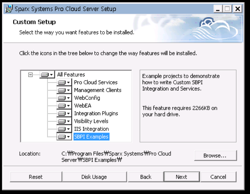This screenshot has height=194, width=250.
Task: Click the Browse... button
Action: pyautogui.click(x=215, y=156)
